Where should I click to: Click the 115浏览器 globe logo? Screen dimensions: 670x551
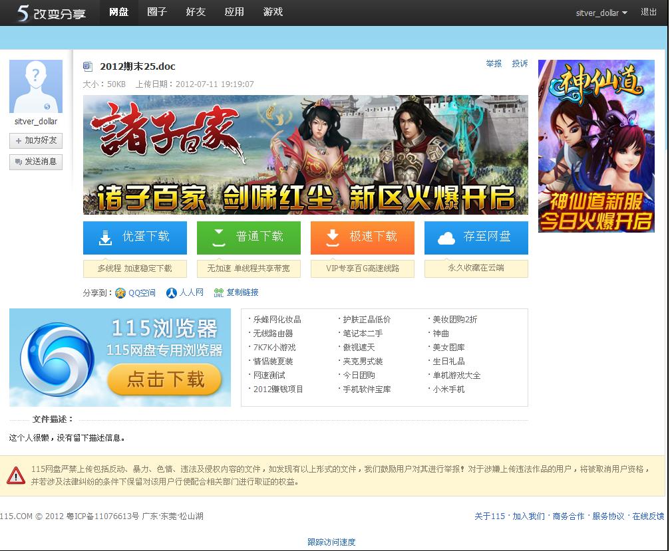(57, 360)
